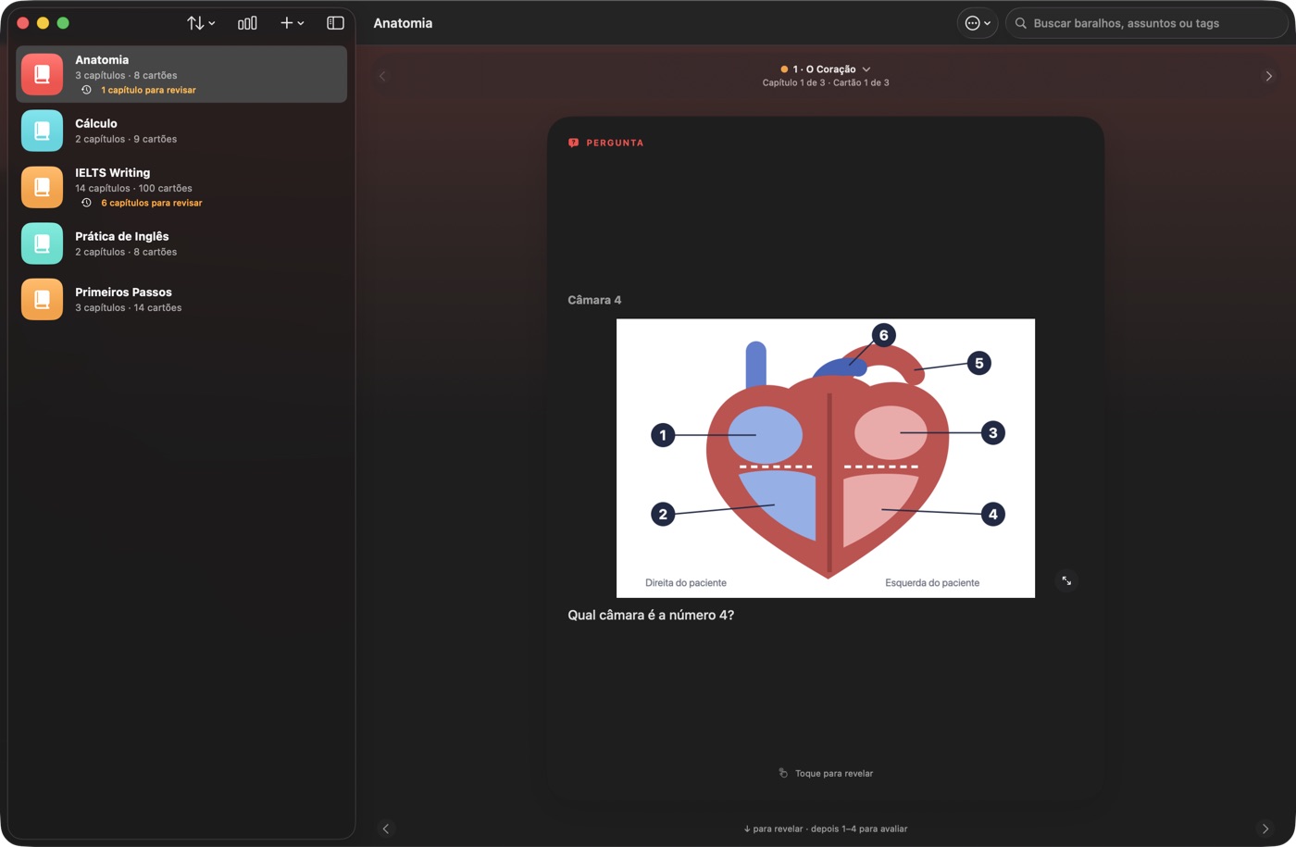This screenshot has height=847, width=1296.
Task: Expand the '1 · O Coração' chapter dropdown
Action: [826, 69]
